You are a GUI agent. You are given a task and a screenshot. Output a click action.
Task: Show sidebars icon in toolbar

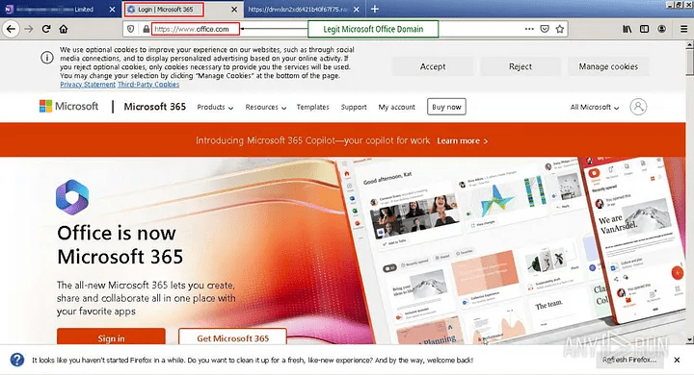(645, 29)
